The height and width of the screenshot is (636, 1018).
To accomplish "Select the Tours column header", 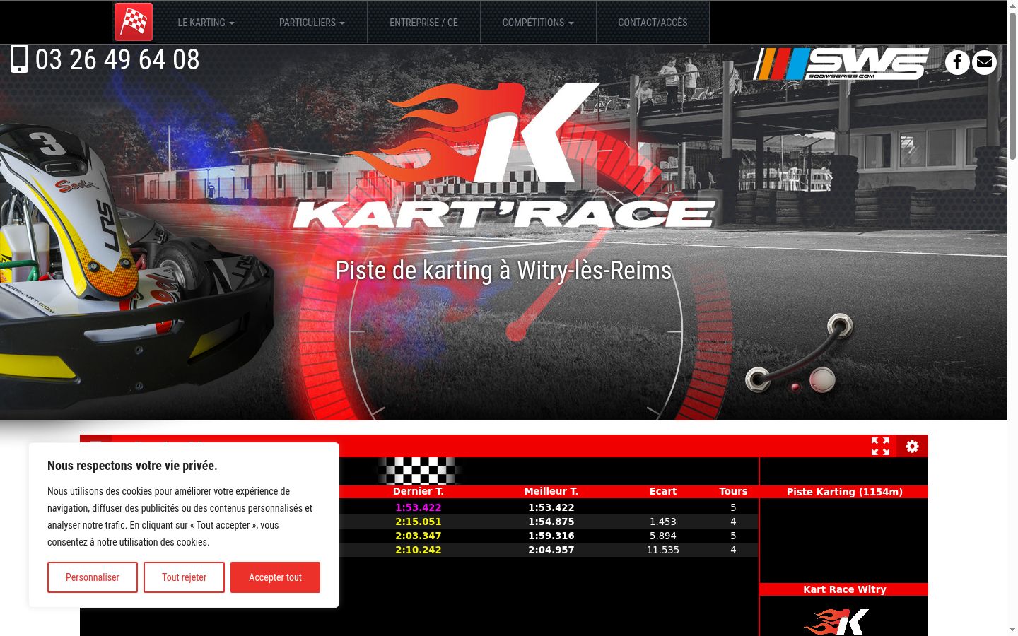I will [733, 491].
